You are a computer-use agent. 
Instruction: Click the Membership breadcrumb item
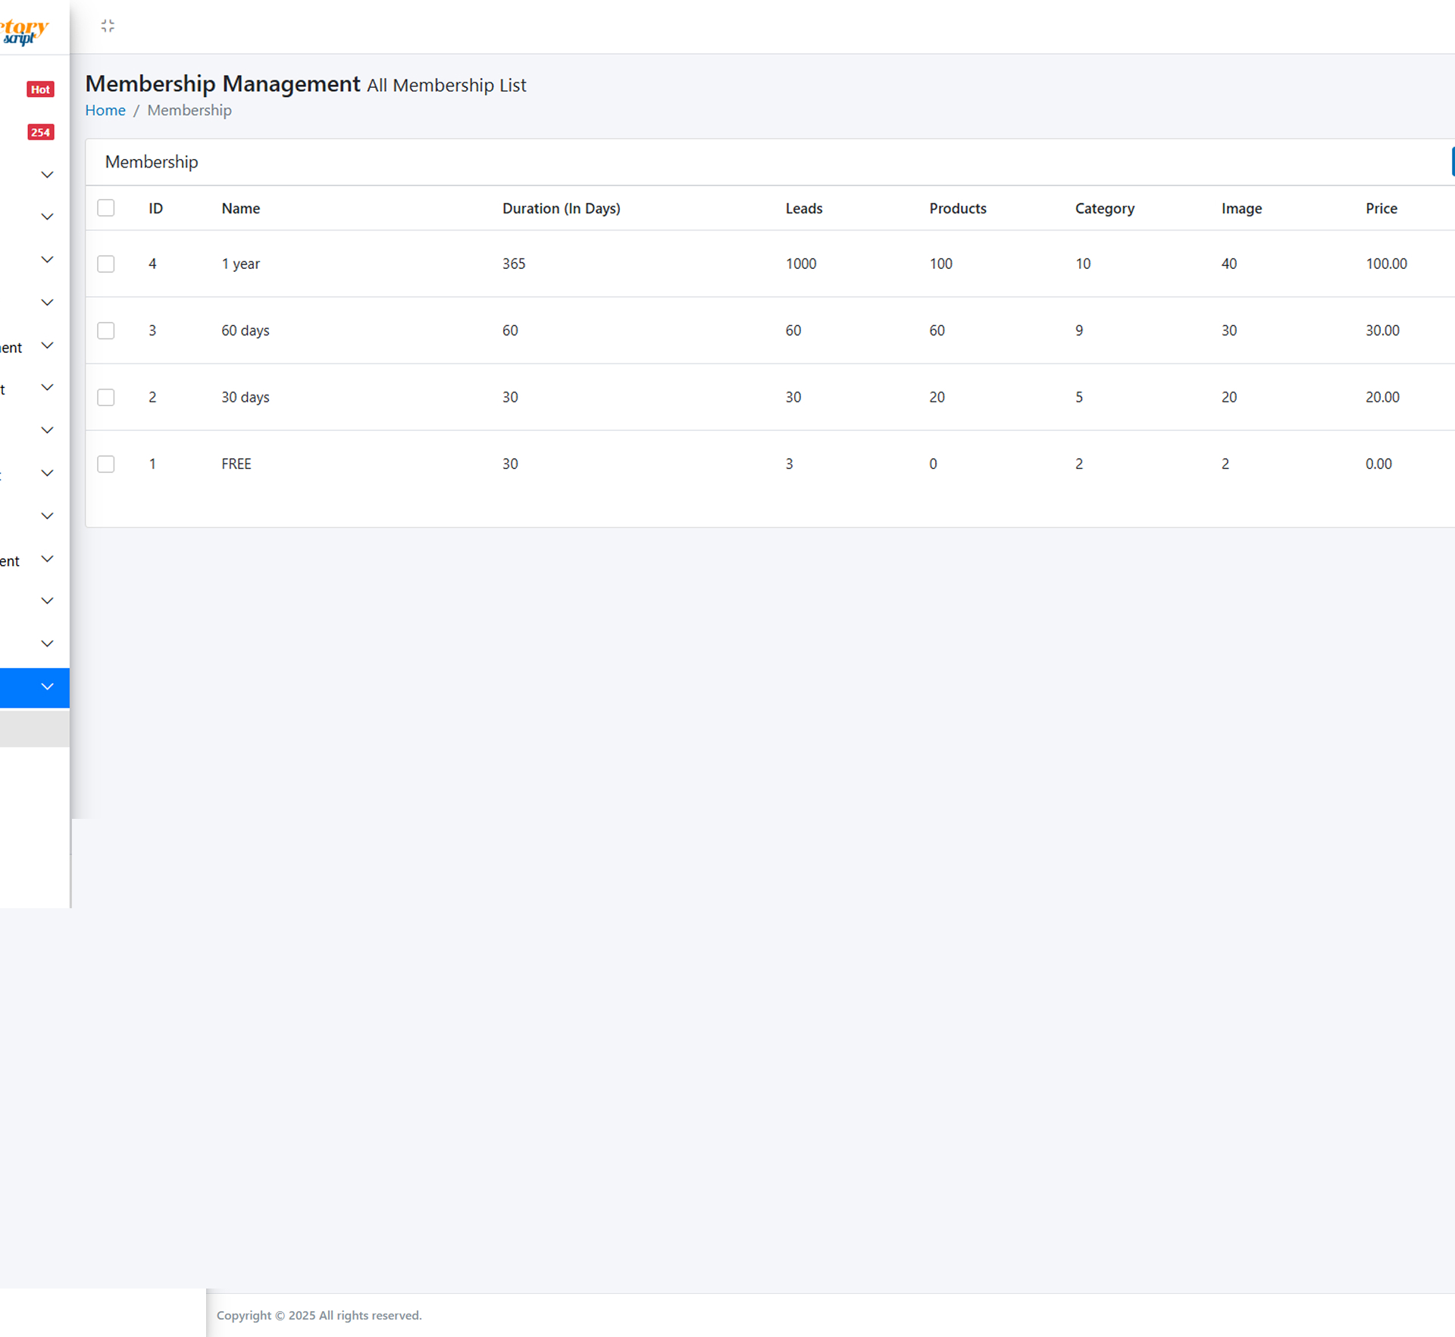point(189,111)
